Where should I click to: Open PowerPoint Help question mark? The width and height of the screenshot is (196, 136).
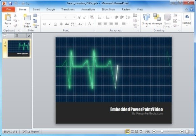191,9
